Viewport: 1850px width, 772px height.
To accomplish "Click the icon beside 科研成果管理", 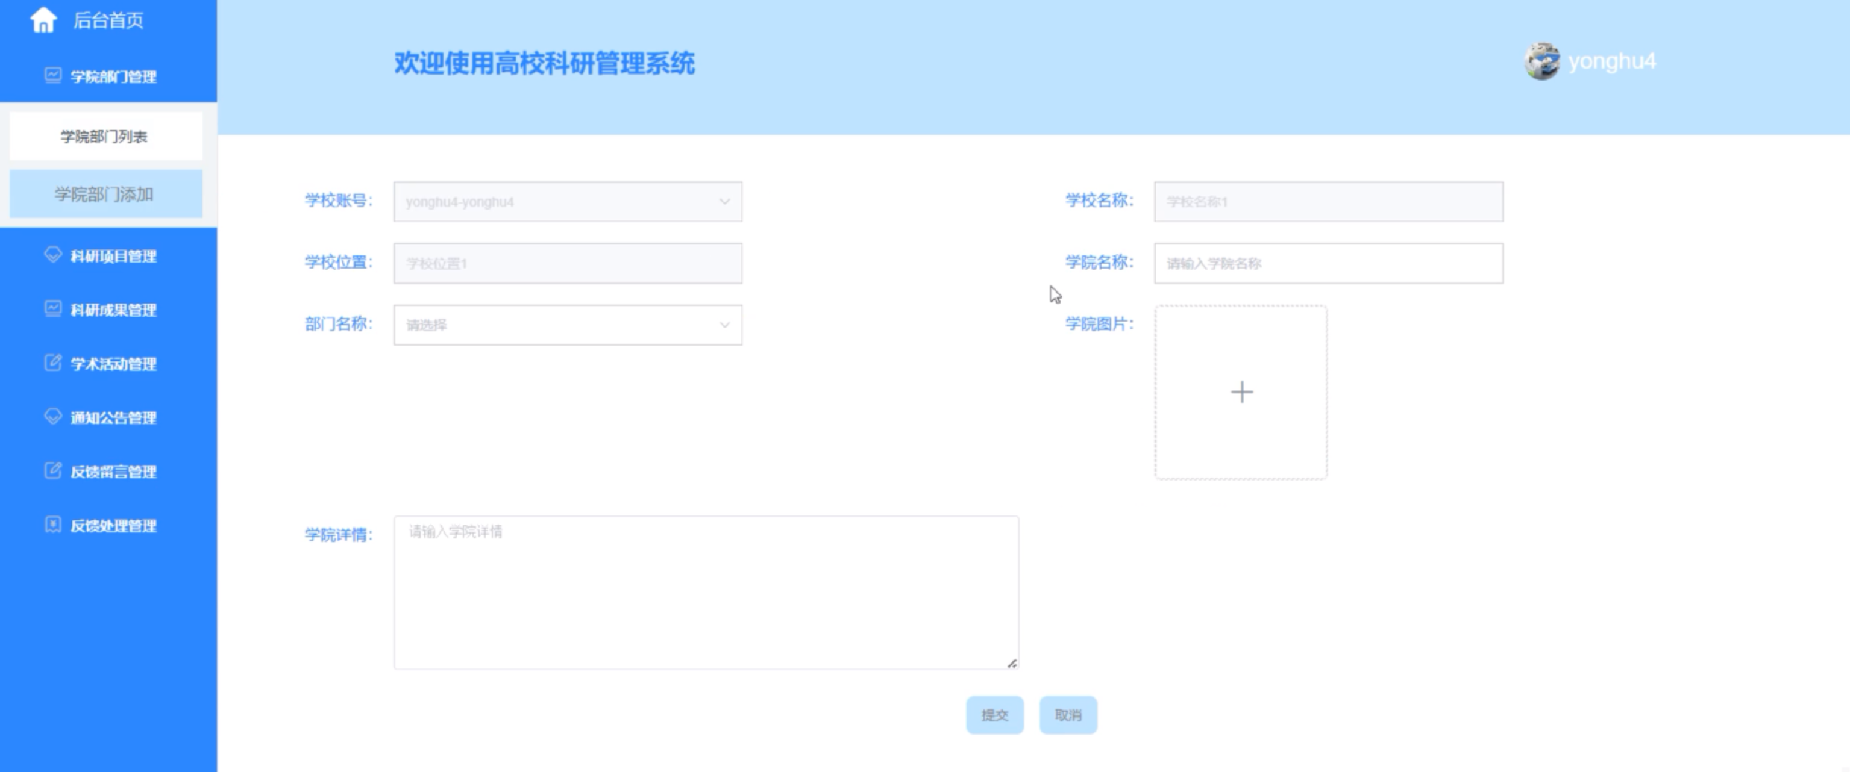I will (52, 308).
